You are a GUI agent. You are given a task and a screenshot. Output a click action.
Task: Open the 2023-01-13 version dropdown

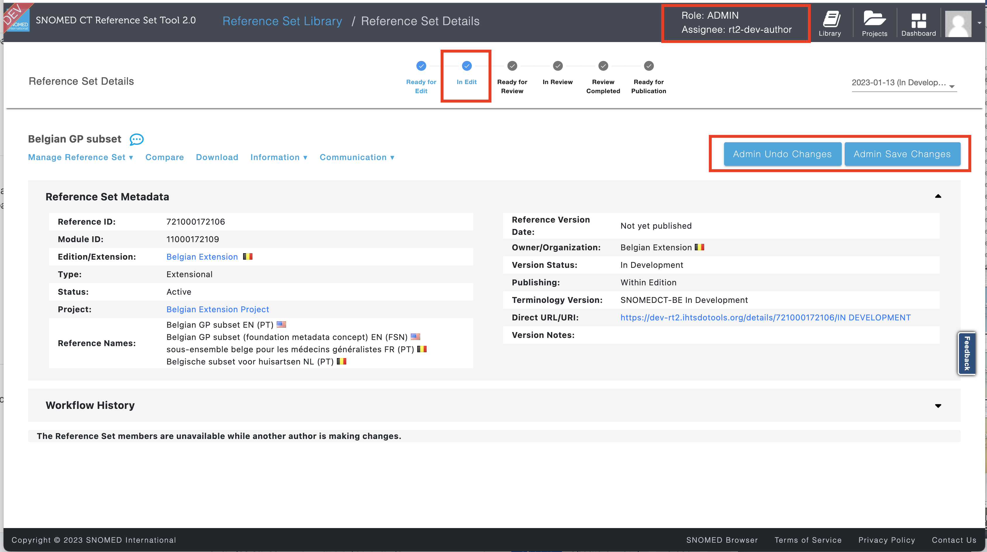coord(904,83)
